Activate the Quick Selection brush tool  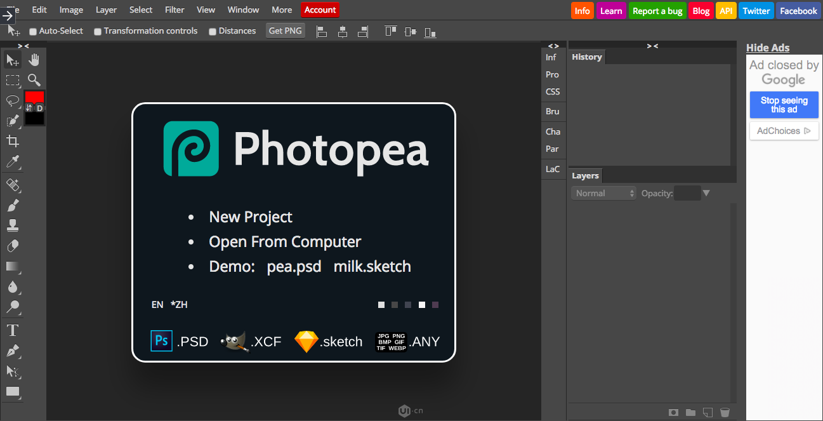click(13, 121)
